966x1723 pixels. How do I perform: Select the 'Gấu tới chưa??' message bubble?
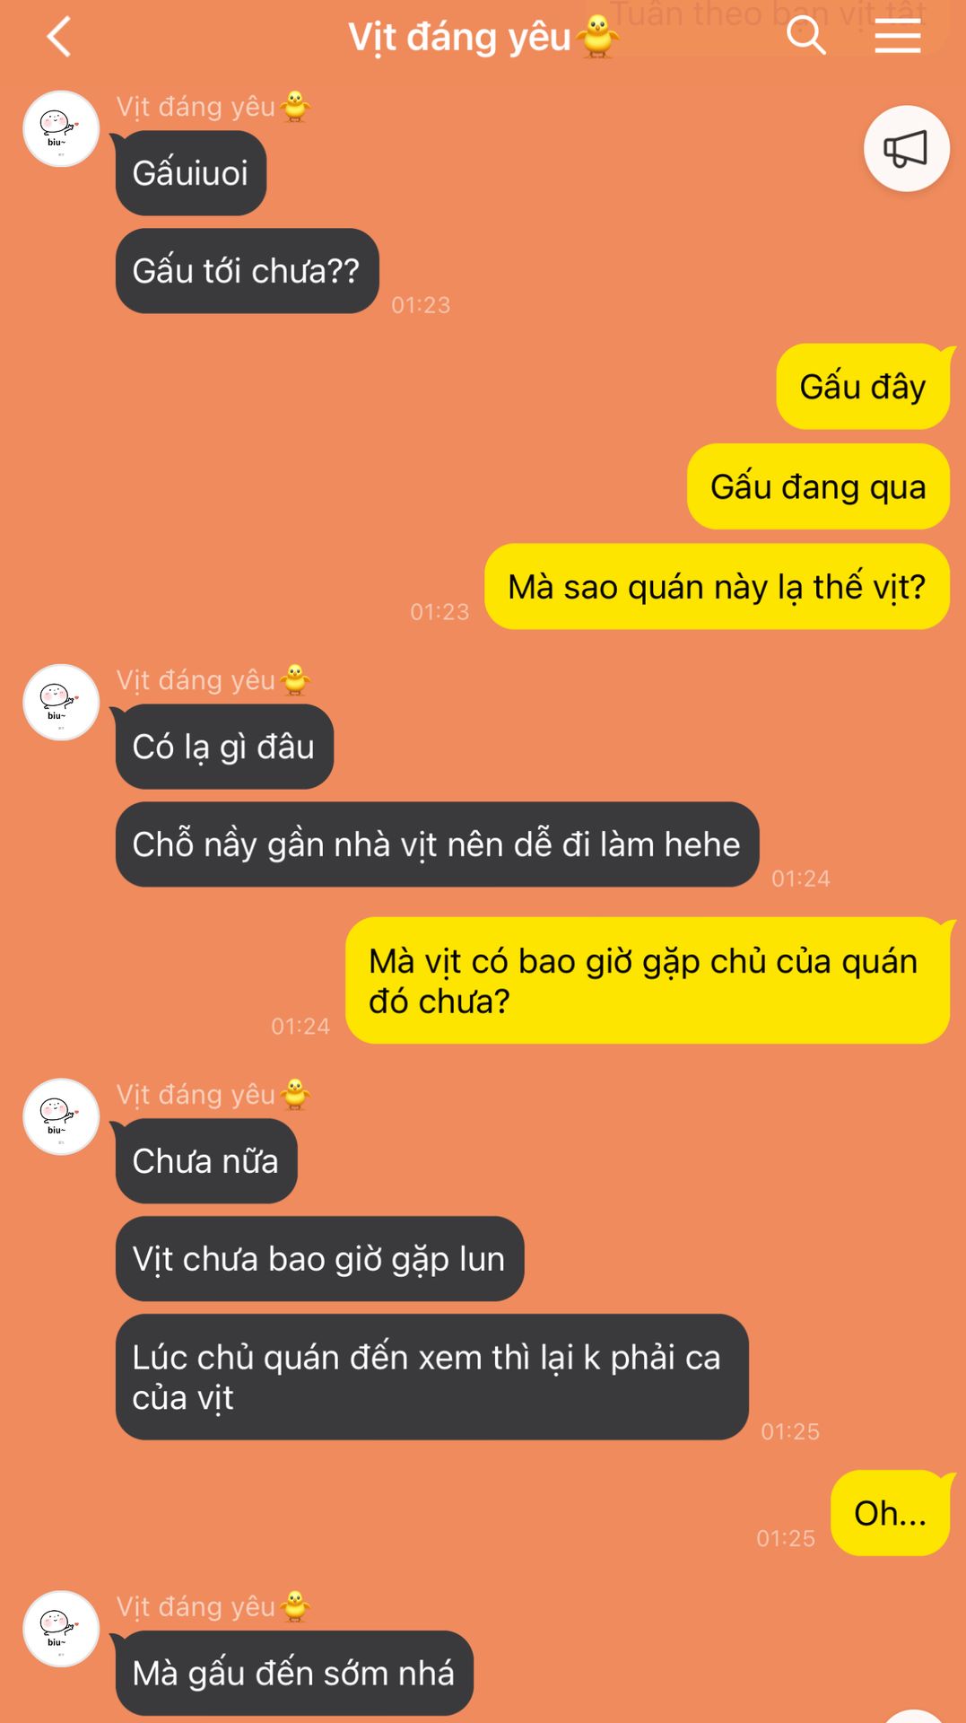coord(247,271)
